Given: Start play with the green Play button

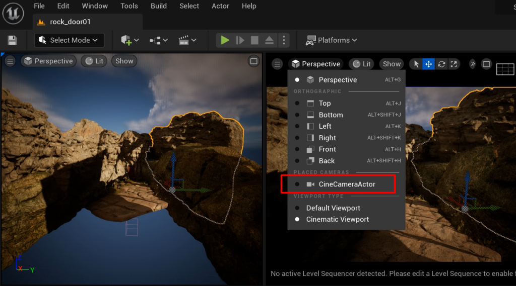Looking at the screenshot, I should click(225, 40).
